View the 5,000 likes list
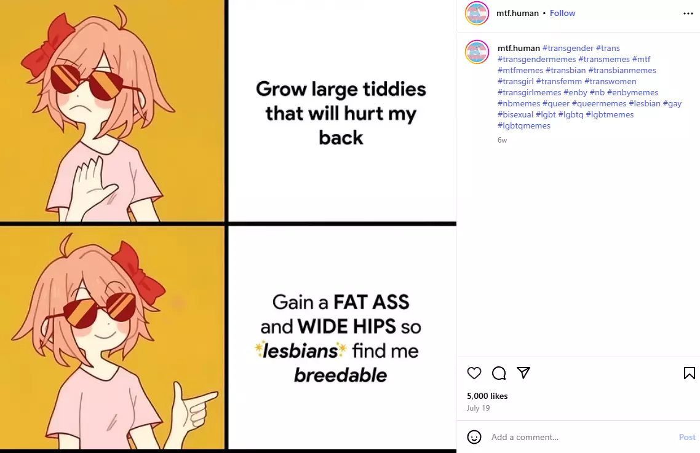The image size is (700, 453). (x=487, y=396)
